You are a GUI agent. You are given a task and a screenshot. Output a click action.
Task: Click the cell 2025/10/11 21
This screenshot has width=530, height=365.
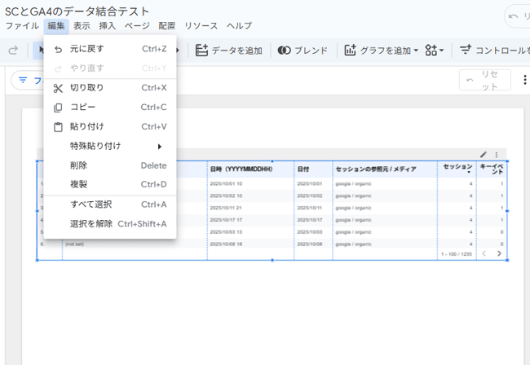pyautogui.click(x=226, y=208)
